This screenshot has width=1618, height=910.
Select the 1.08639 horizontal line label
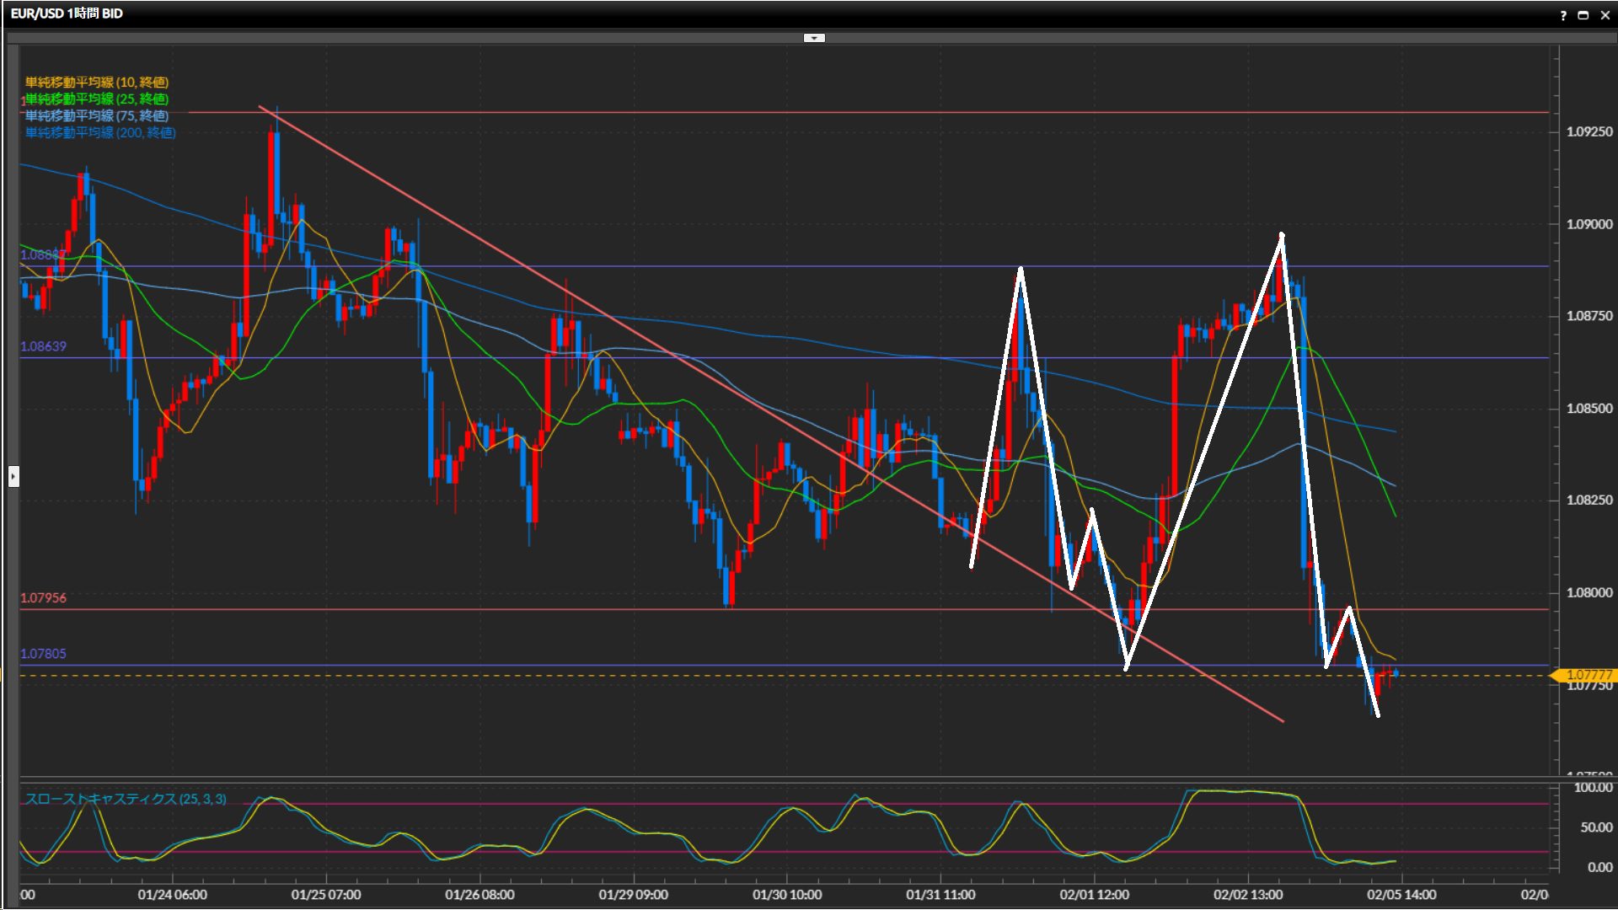click(43, 346)
